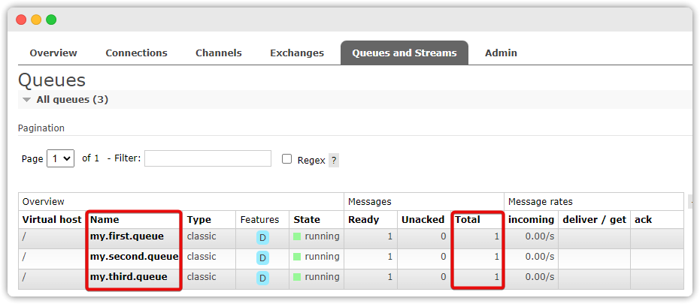Click the Features column header

pos(259,220)
